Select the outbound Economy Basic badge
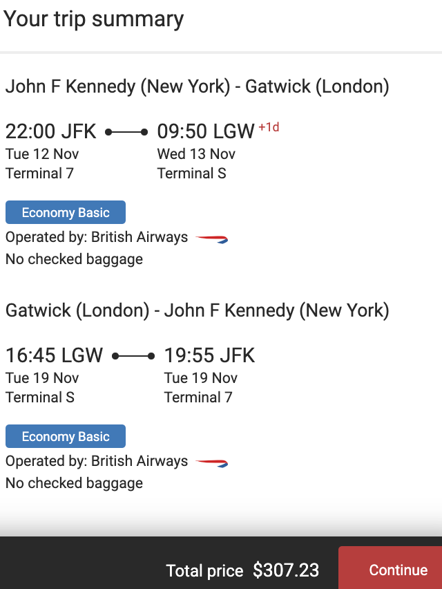 tap(66, 213)
